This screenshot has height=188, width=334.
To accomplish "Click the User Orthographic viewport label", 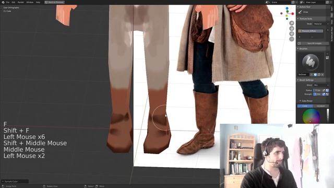I will (11, 8).
